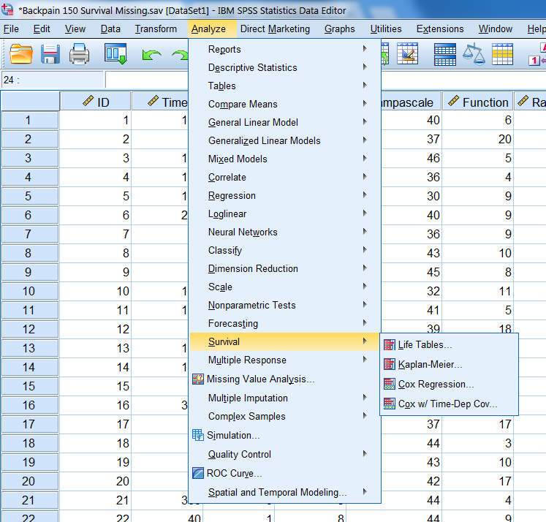Click the Open data document folder icon
Screen dimensions: 546x522
(x=22, y=54)
